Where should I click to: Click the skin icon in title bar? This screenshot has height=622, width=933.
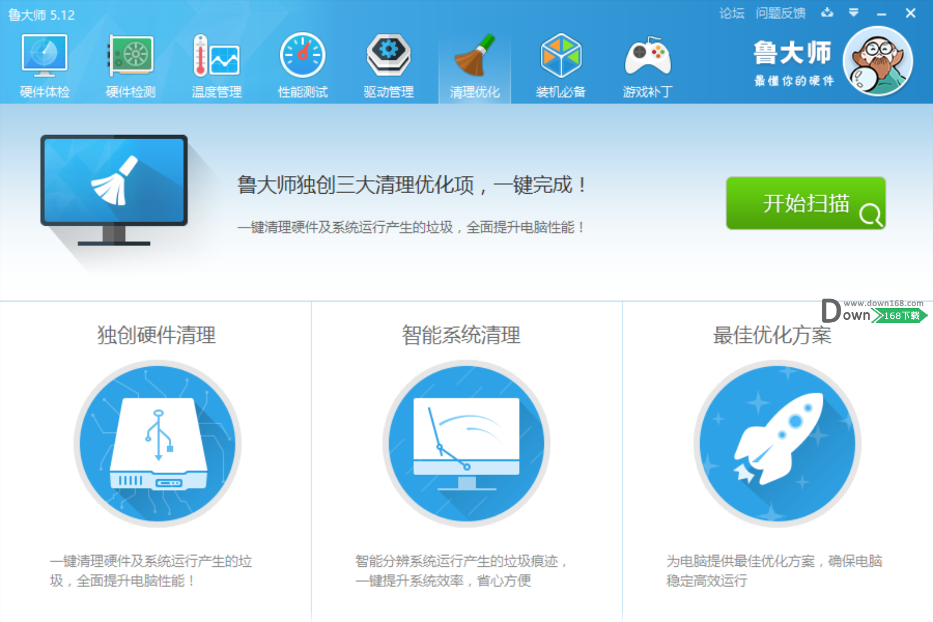tap(827, 12)
